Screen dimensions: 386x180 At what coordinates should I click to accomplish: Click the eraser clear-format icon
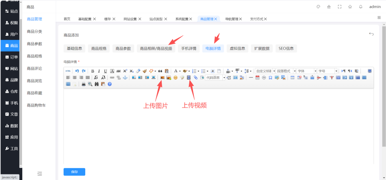[x=138, y=71]
